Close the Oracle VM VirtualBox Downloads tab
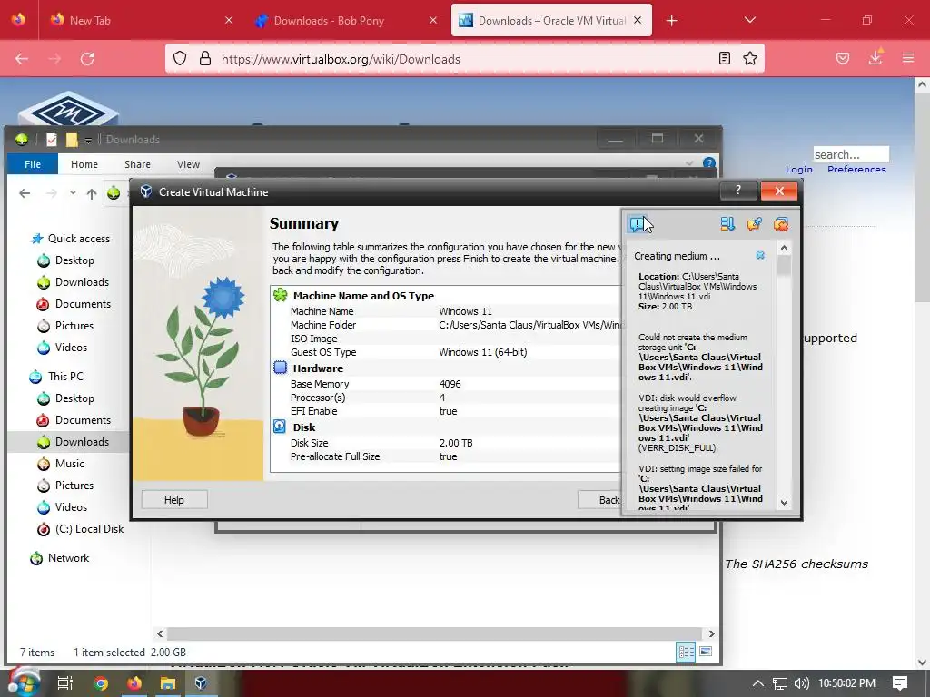Image resolution: width=930 pixels, height=697 pixels. click(x=638, y=20)
